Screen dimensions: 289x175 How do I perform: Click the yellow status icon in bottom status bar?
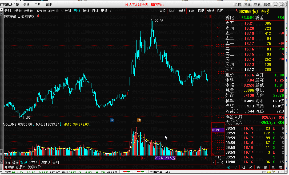[x=269, y=172]
